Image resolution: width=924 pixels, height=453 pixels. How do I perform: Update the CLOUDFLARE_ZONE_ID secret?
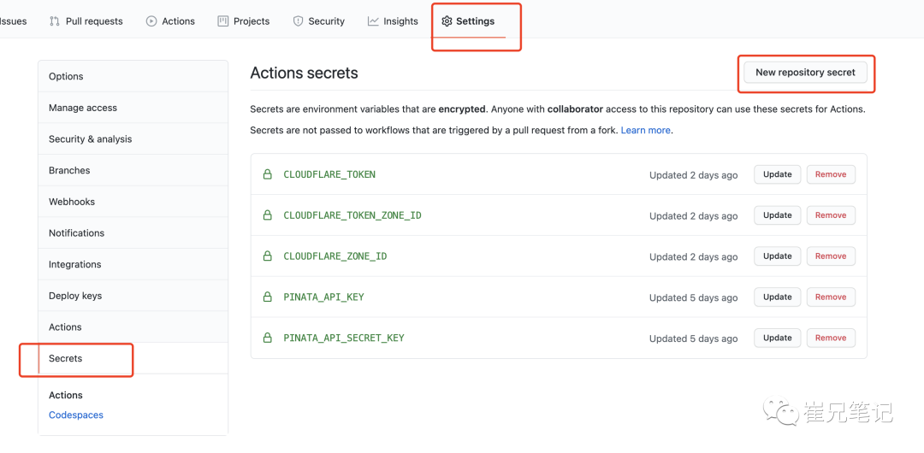coord(777,256)
